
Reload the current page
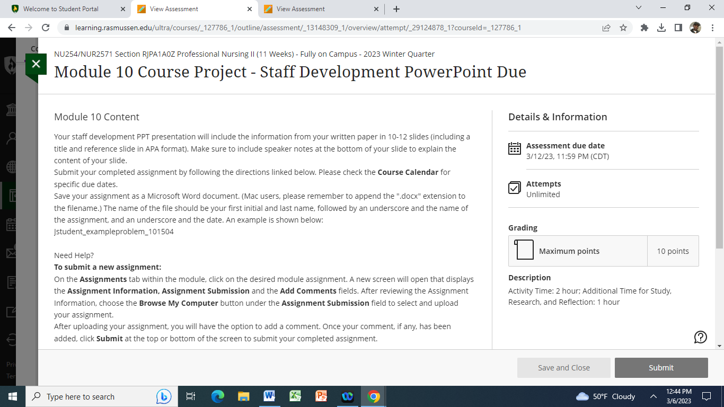(x=46, y=28)
